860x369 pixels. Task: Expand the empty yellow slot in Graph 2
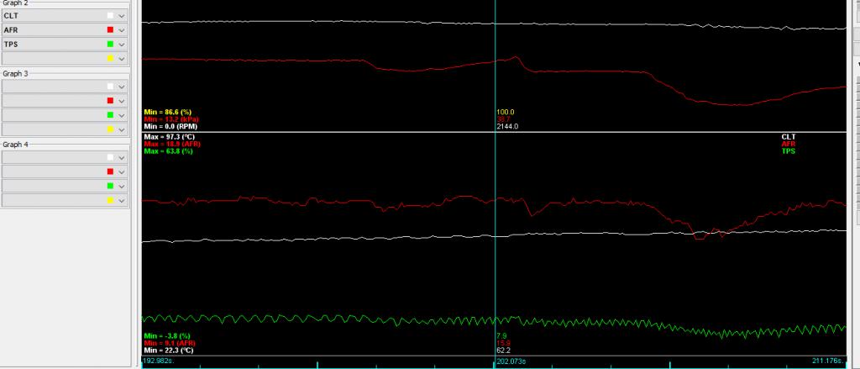pyautogui.click(x=122, y=58)
